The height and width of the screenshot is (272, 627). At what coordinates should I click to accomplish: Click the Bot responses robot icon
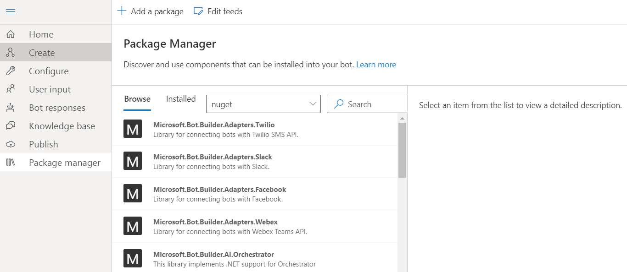[x=11, y=108]
